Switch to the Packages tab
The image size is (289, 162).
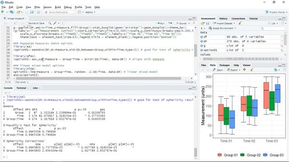pos(224,65)
